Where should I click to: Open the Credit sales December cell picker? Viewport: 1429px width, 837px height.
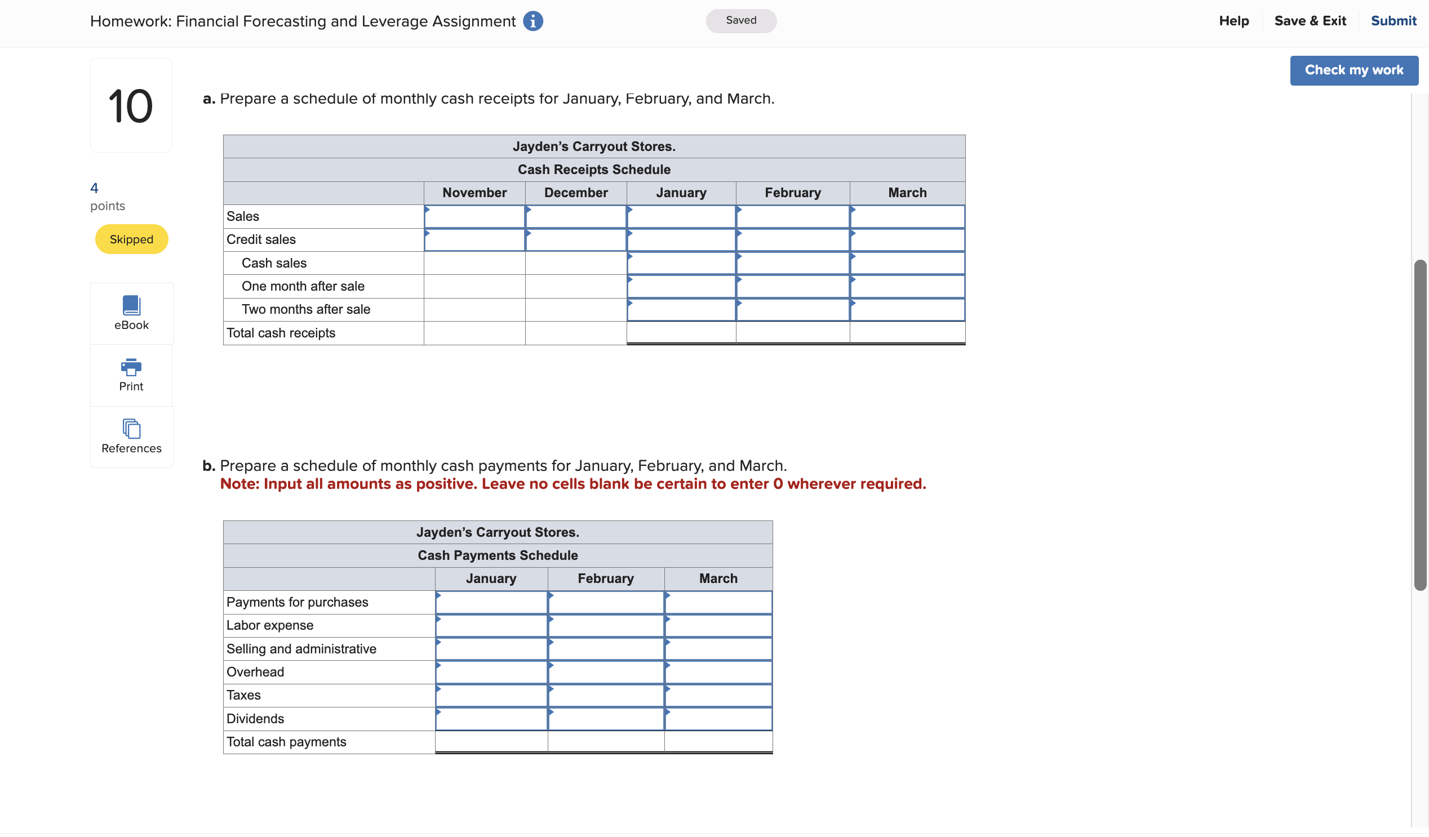tap(575, 239)
